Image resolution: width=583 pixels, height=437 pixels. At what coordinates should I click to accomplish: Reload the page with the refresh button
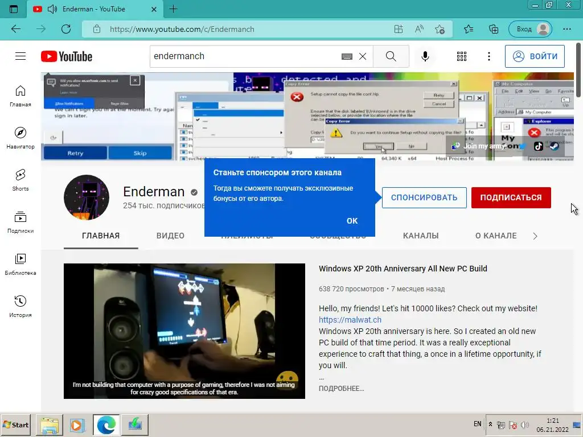[x=66, y=29]
